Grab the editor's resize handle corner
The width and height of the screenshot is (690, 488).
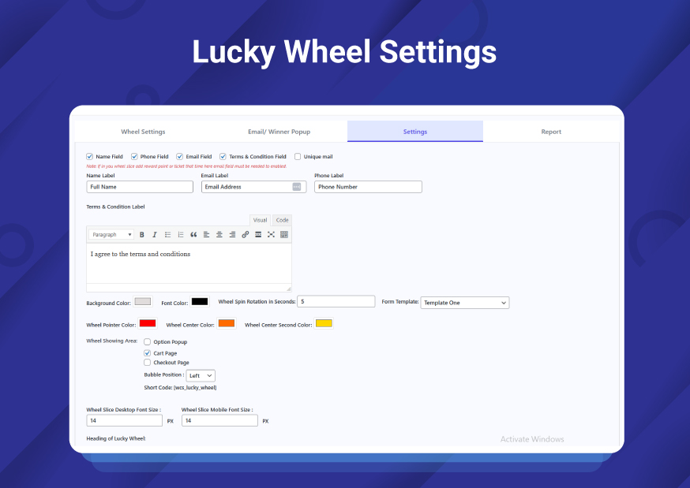coord(289,289)
